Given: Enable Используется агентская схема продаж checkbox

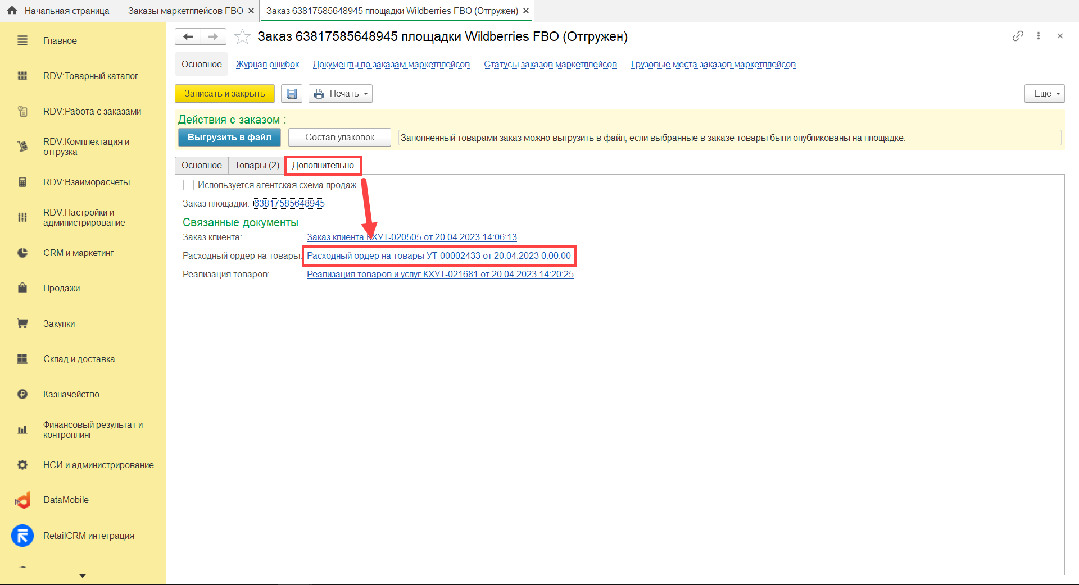Looking at the screenshot, I should click(189, 185).
